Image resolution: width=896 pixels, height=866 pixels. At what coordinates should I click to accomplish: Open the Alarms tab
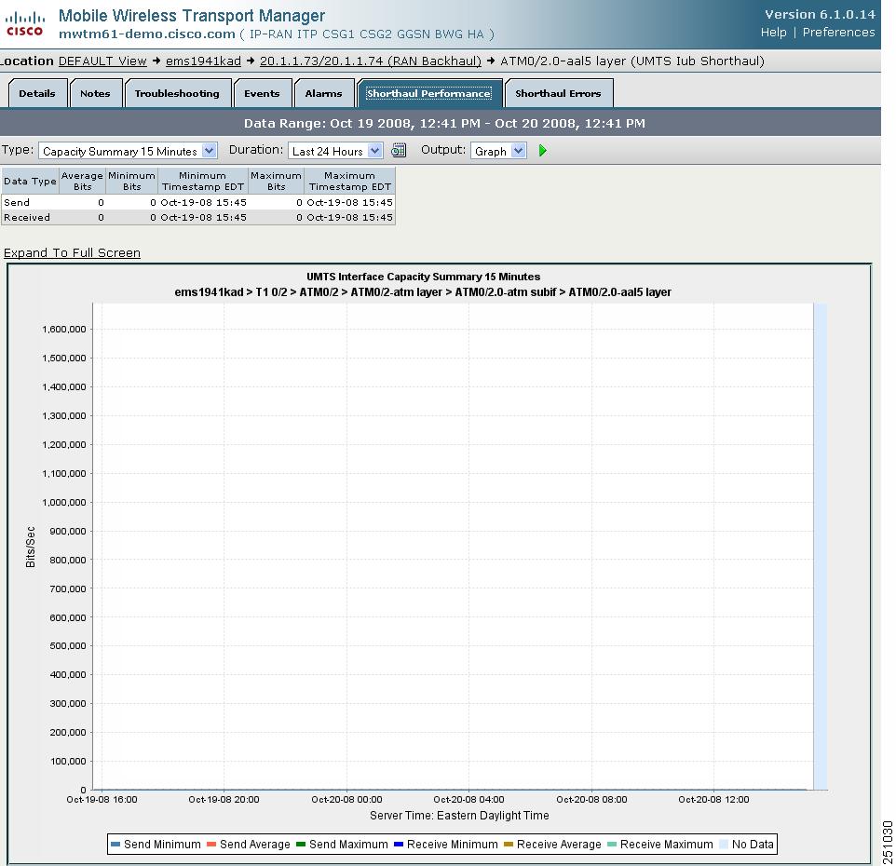tap(323, 93)
